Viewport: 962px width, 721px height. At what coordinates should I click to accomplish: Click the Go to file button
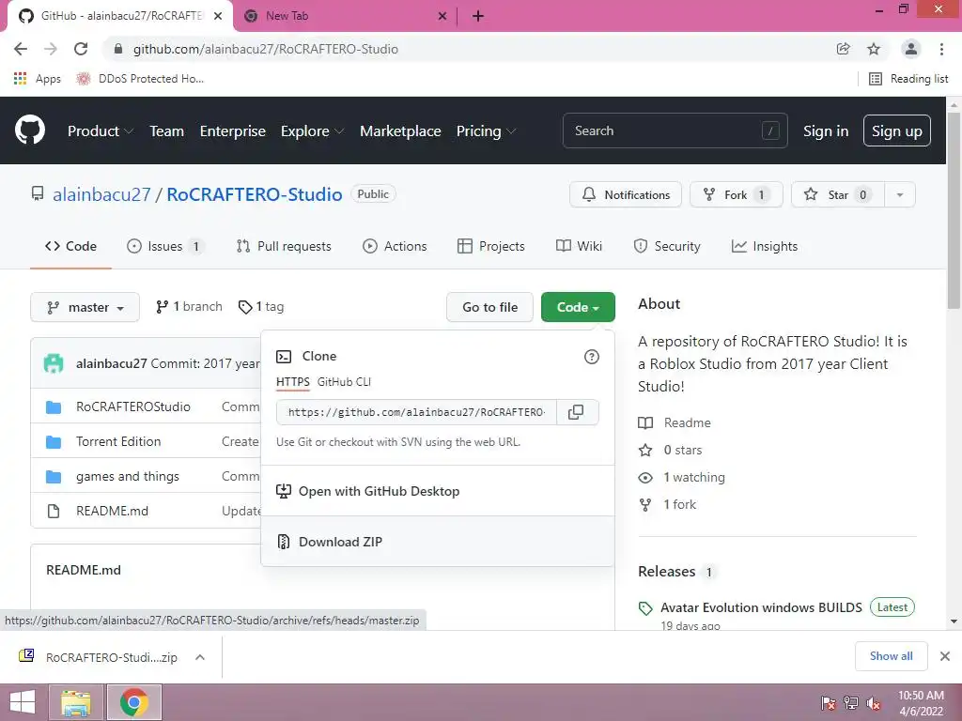[489, 307]
